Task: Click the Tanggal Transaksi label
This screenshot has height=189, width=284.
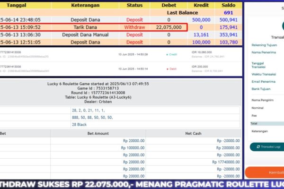Action: pos(258,65)
